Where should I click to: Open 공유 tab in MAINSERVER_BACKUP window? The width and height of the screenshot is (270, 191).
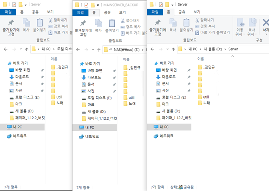pos(107,12)
